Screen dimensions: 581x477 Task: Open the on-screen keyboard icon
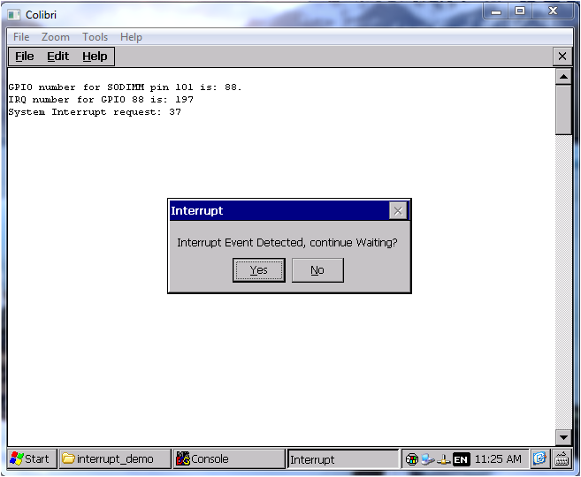coord(562,458)
